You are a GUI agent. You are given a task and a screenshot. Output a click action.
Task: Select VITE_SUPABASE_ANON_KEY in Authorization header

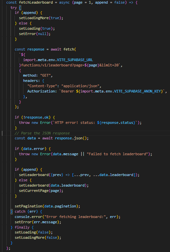pyautogui.click(x=138, y=91)
